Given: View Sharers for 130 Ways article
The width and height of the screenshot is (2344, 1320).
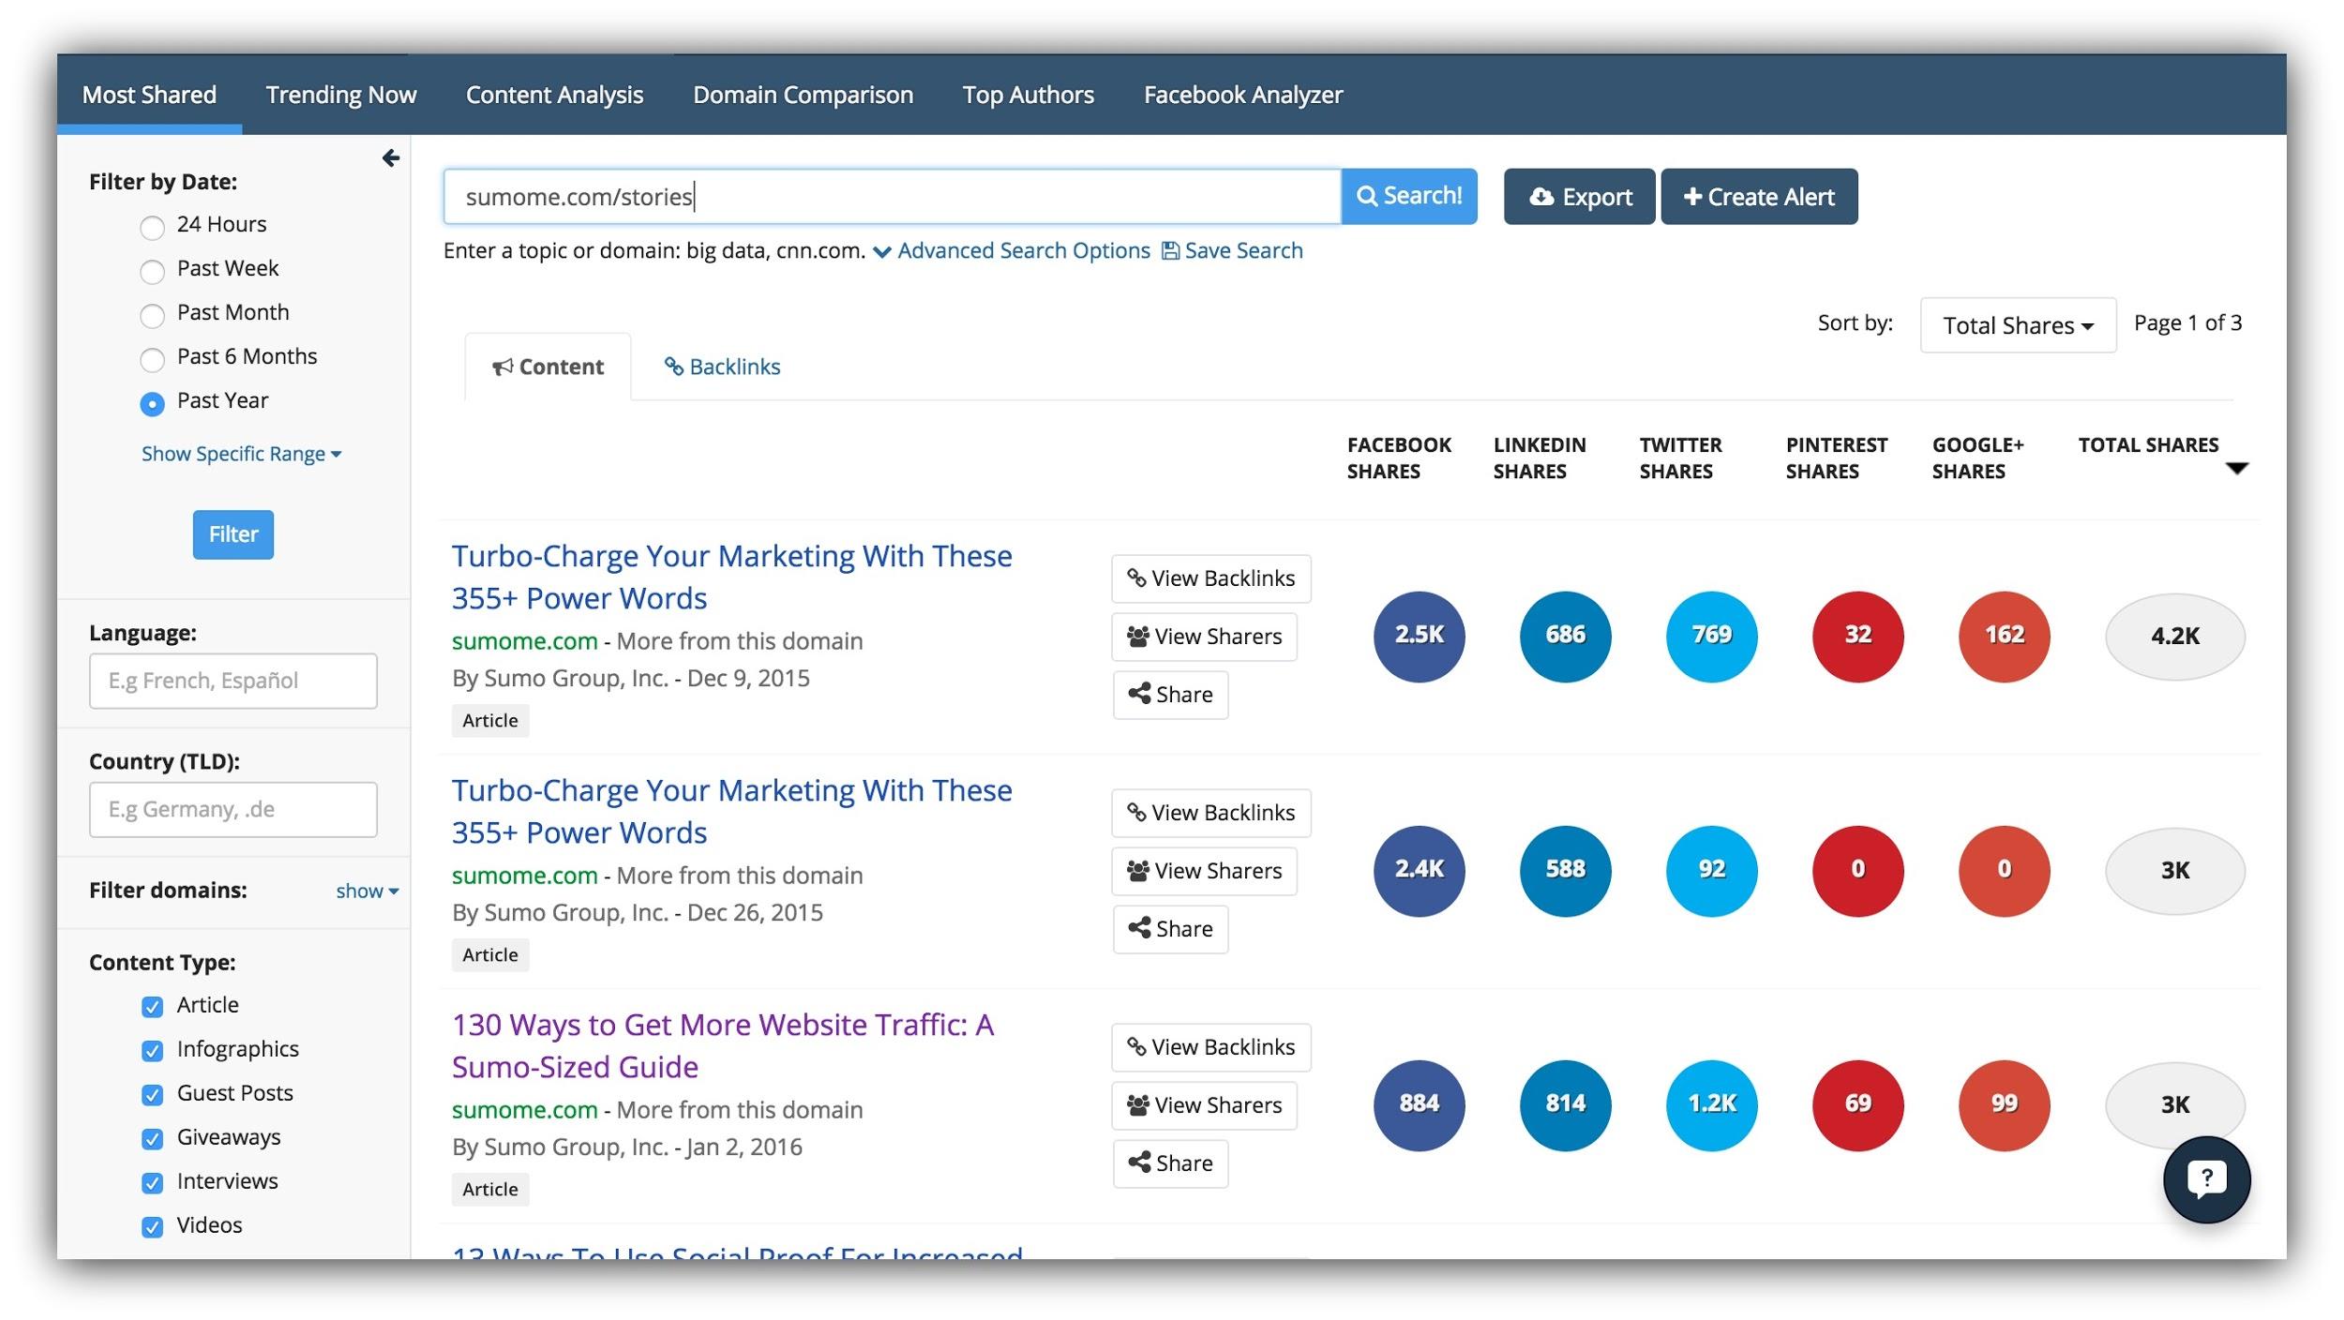Looking at the screenshot, I should [x=1204, y=1105].
